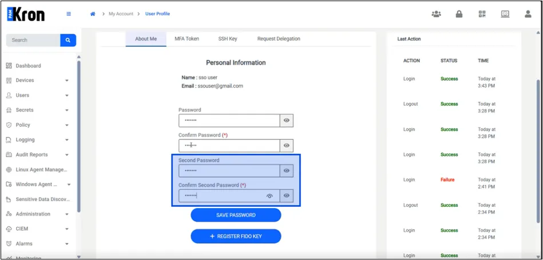This screenshot has height=260, width=543.
Task: Expand the Devices menu arrow
Action: point(67,81)
